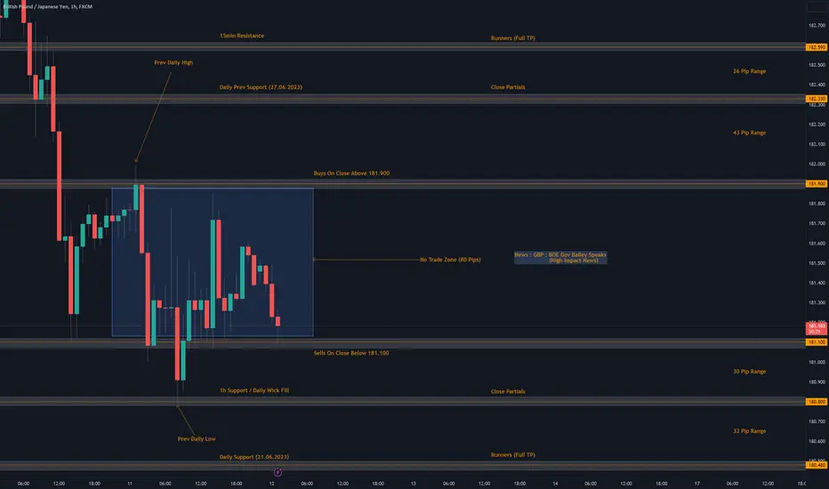
Task: Click date label 11 on time axis
Action: pos(130,483)
